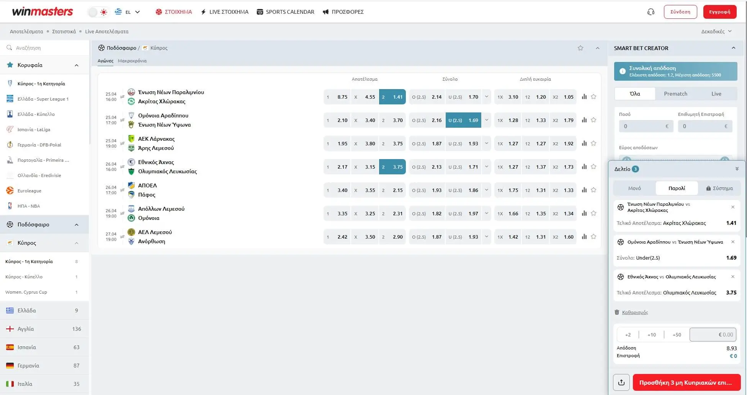Collapse the Smart Bet Creator panel

[733, 48]
